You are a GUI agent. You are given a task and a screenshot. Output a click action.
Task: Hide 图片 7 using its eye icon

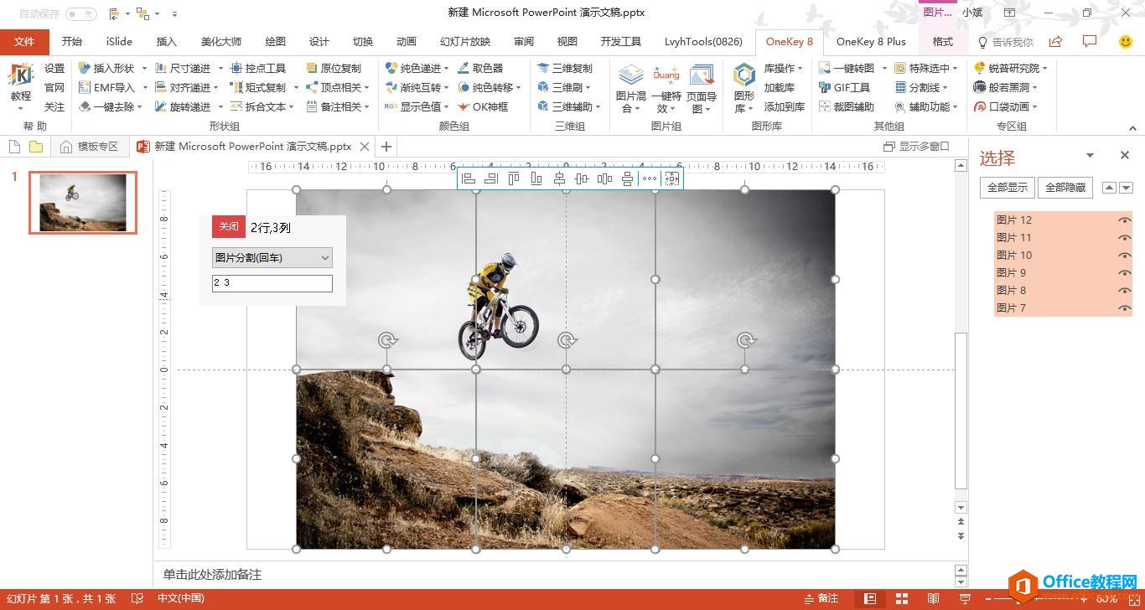[1124, 308]
